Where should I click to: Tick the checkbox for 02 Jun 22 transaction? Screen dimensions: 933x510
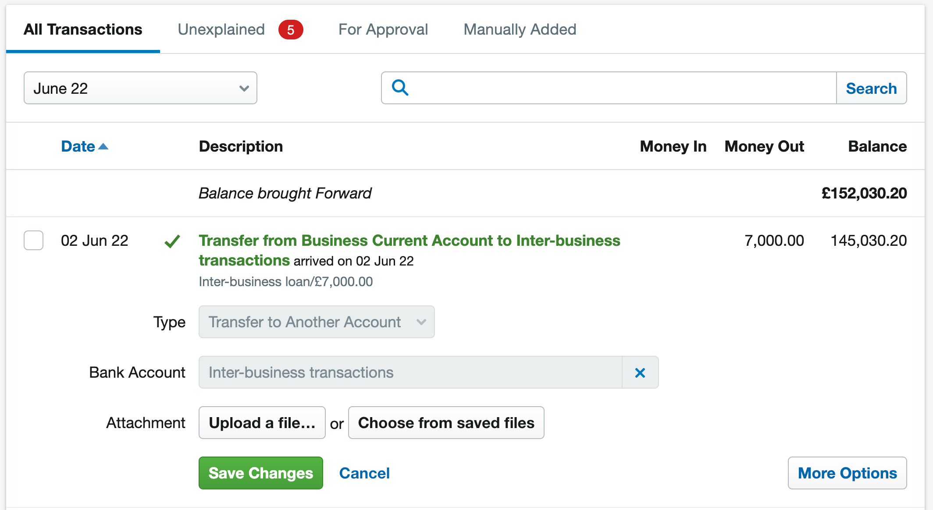[33, 240]
